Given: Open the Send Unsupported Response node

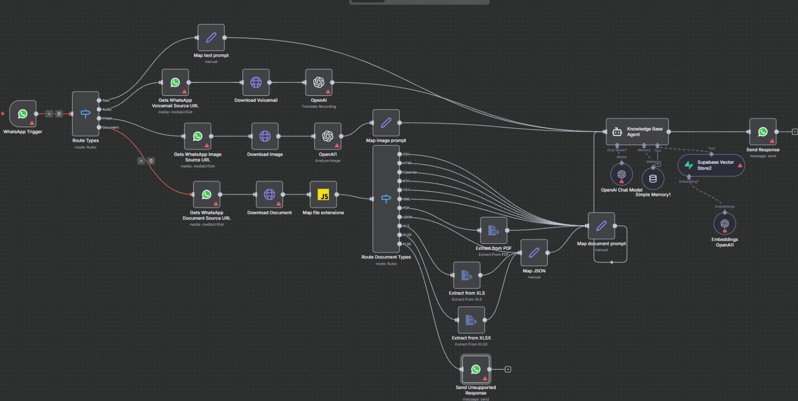Looking at the screenshot, I should pos(476,370).
